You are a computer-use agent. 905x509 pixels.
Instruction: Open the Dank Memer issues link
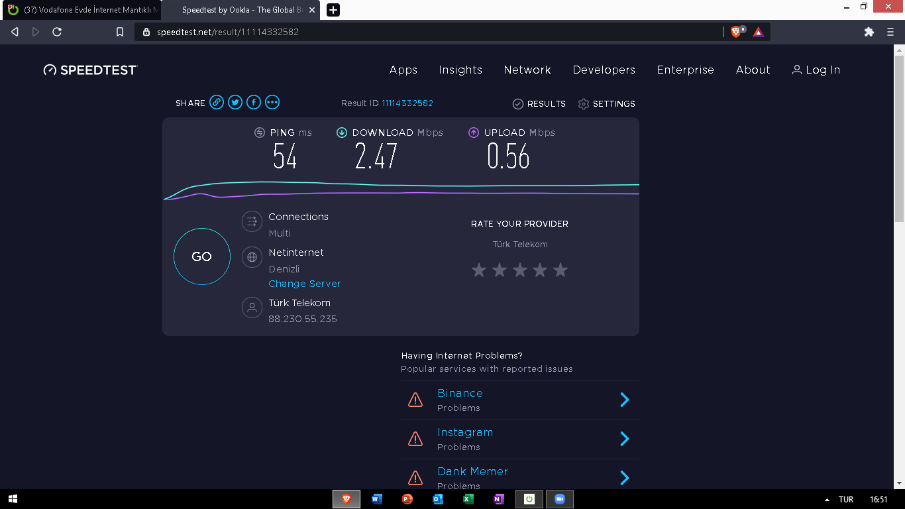click(472, 471)
